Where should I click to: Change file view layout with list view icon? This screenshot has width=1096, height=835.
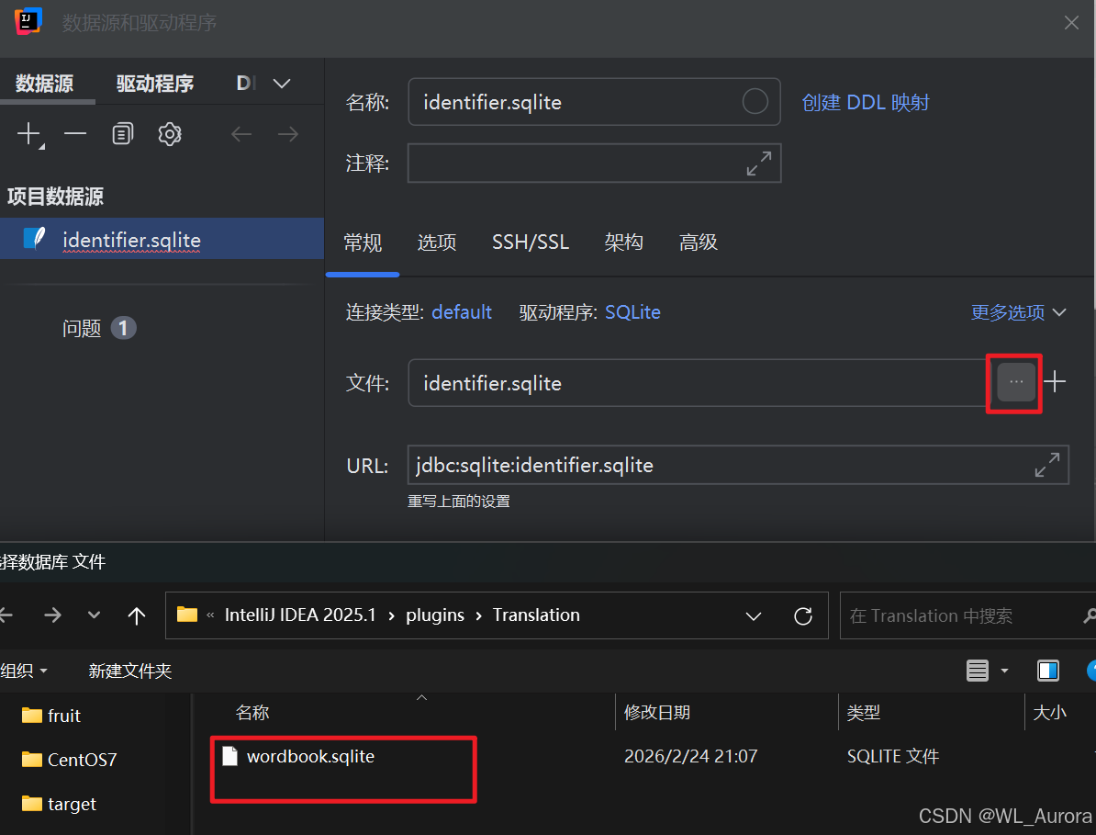point(978,671)
